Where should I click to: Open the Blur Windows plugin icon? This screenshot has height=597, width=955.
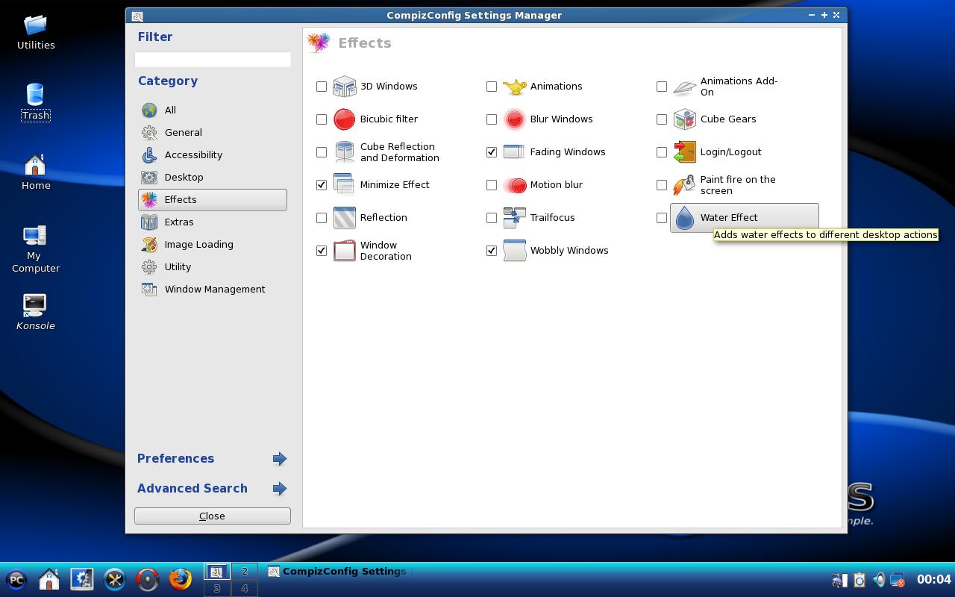point(514,119)
